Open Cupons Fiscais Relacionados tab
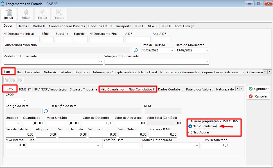Screen dimensions: 273x168 click(x=223, y=72)
